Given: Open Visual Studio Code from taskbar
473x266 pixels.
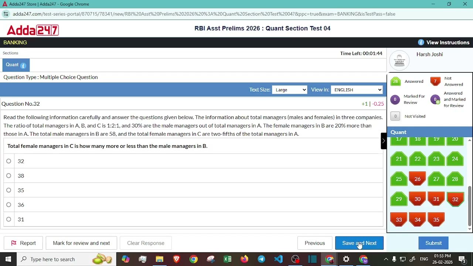Looking at the screenshot, I should (278, 259).
